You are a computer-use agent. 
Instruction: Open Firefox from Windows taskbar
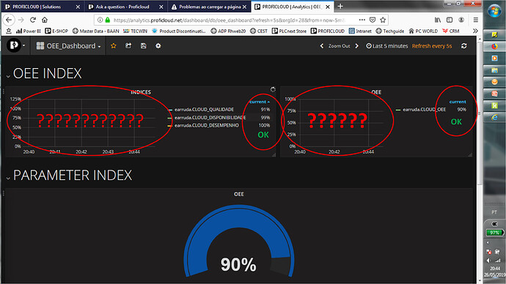click(494, 46)
